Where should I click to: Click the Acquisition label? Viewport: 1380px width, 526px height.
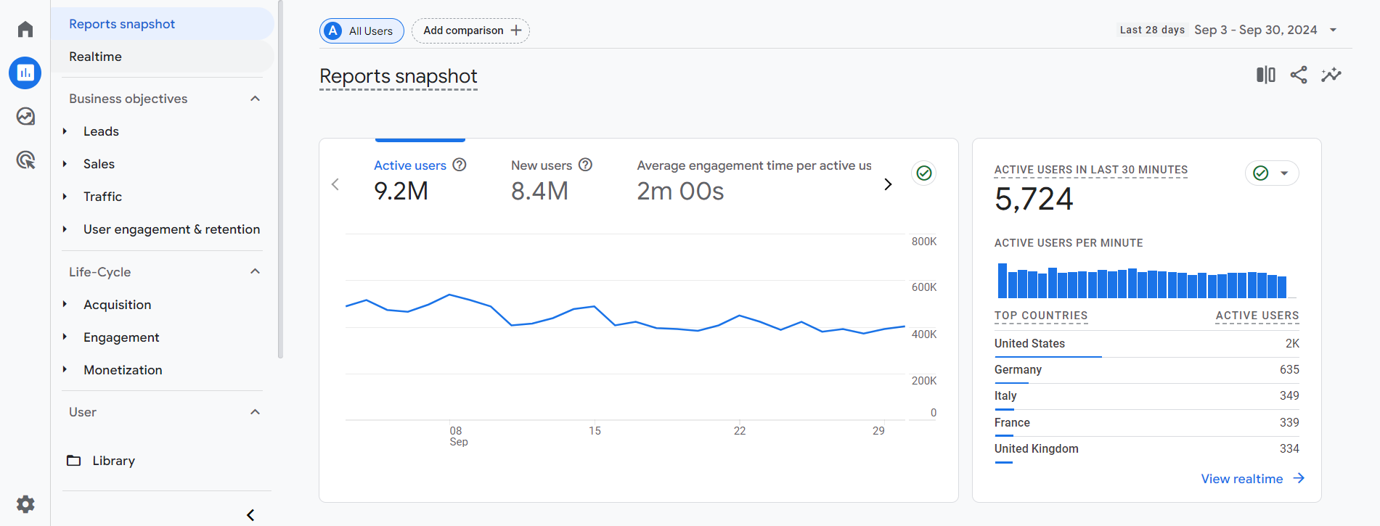[118, 305]
